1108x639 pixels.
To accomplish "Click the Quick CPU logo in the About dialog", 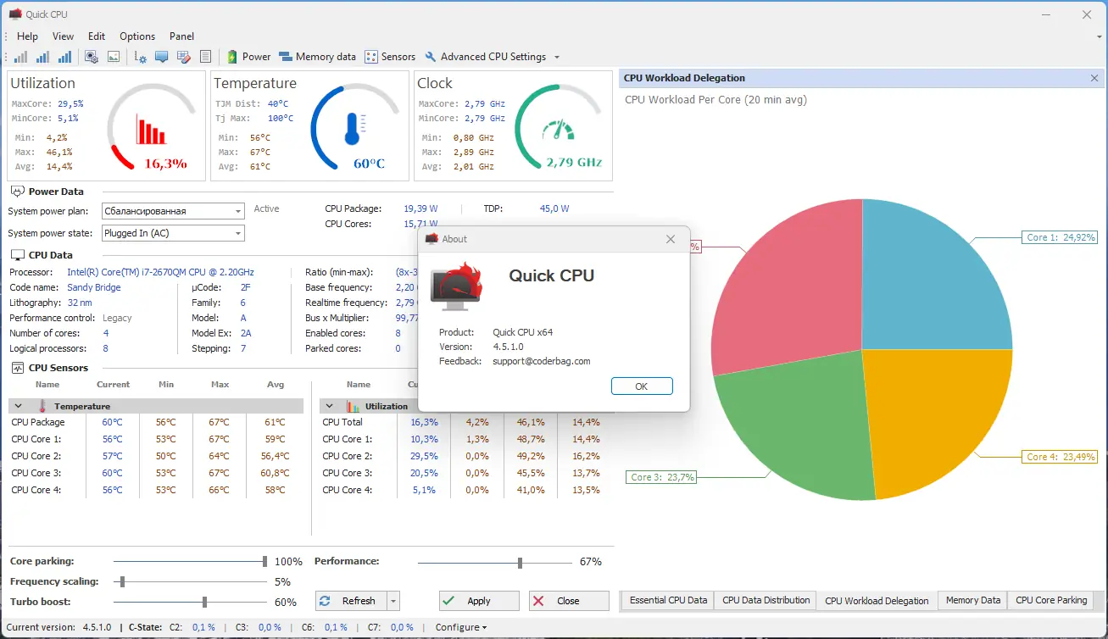I will point(456,285).
